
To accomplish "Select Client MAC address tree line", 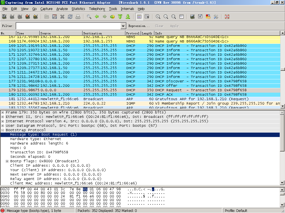I will coord(73,183).
